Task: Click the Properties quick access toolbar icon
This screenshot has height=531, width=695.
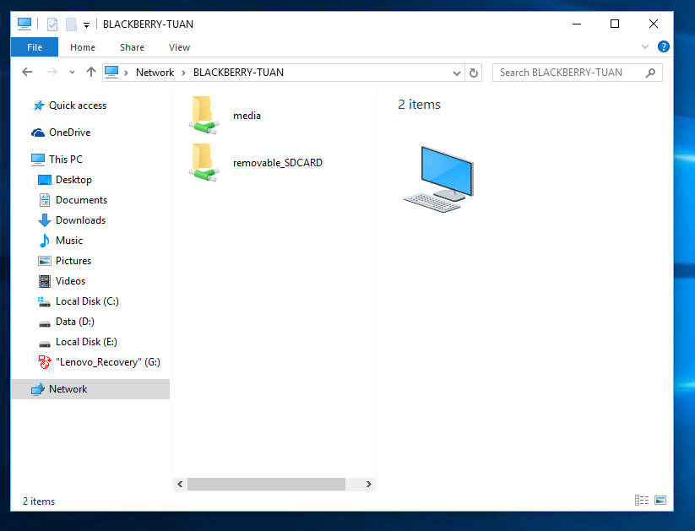Action: pos(52,24)
